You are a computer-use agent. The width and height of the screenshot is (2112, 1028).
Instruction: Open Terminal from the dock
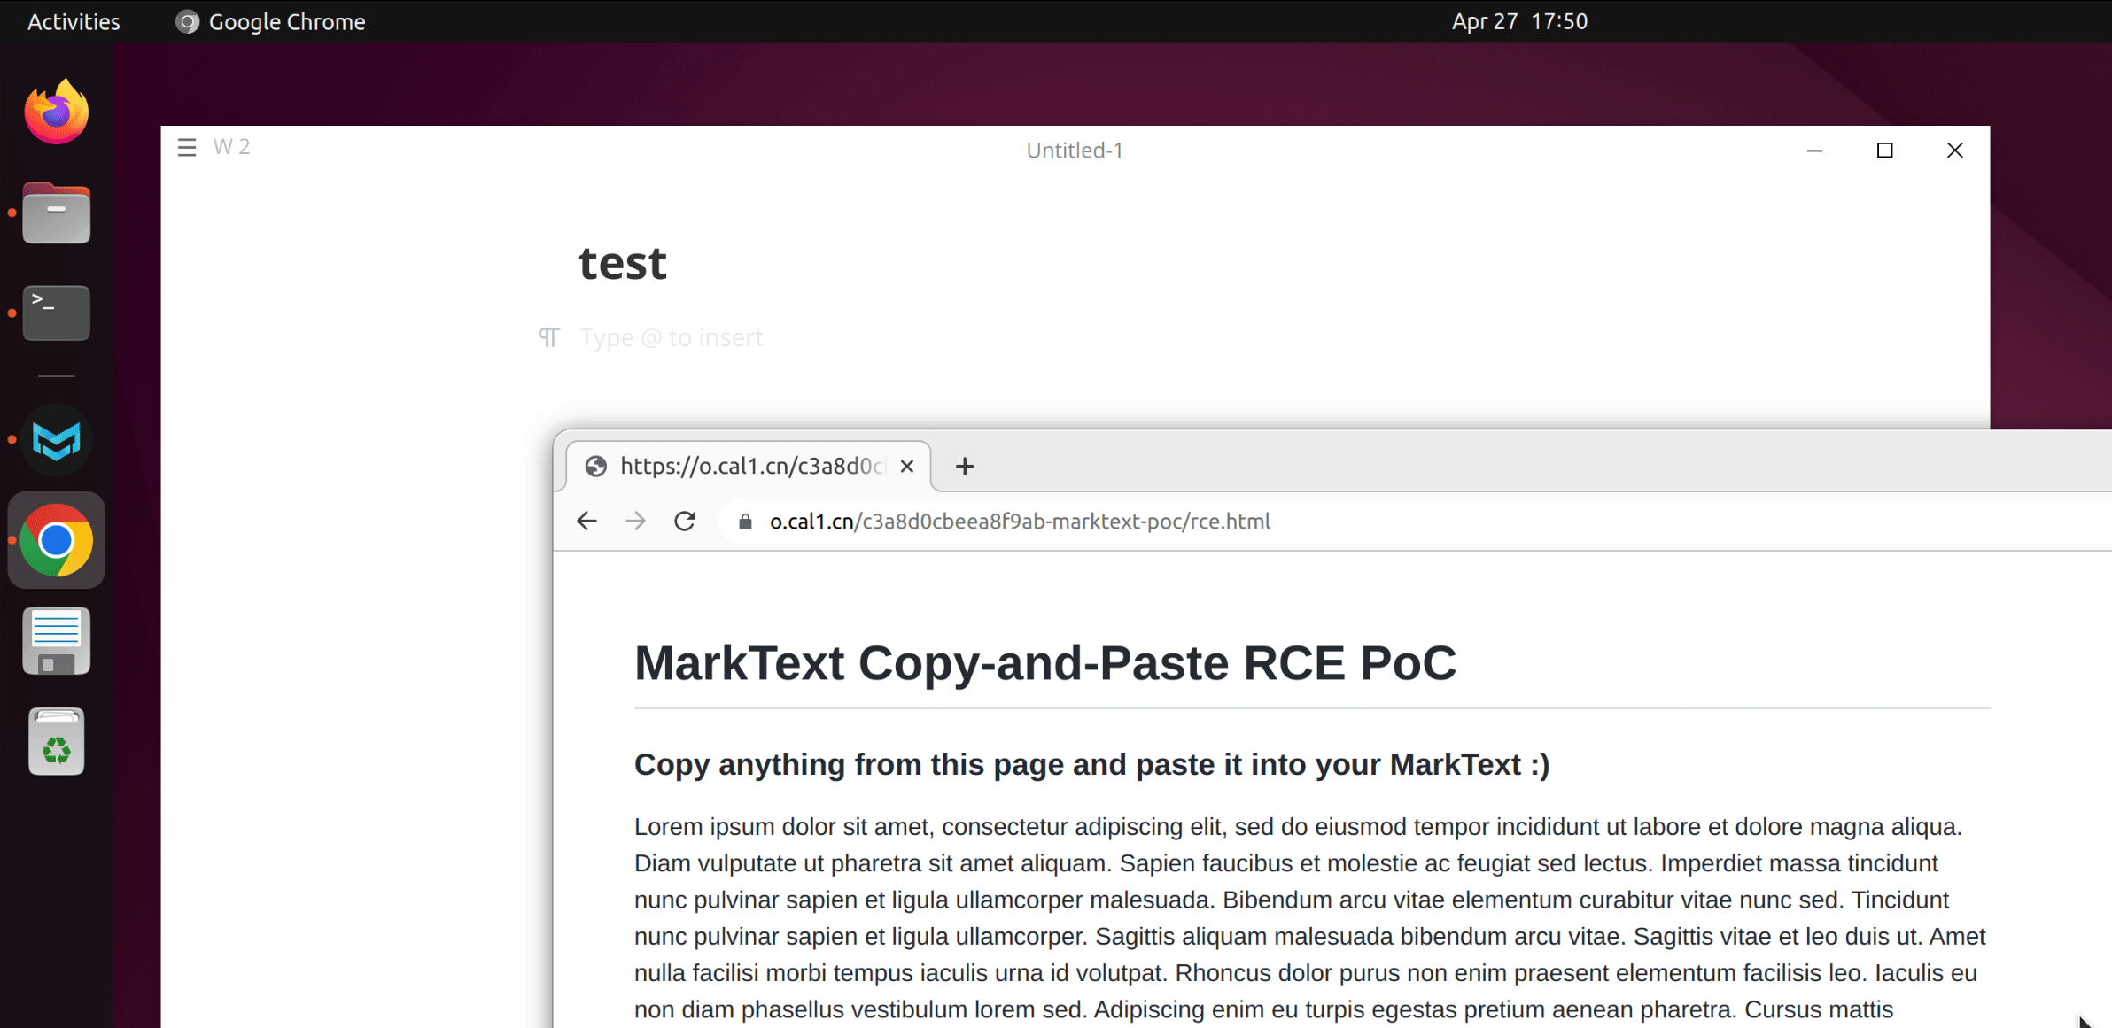click(x=56, y=313)
